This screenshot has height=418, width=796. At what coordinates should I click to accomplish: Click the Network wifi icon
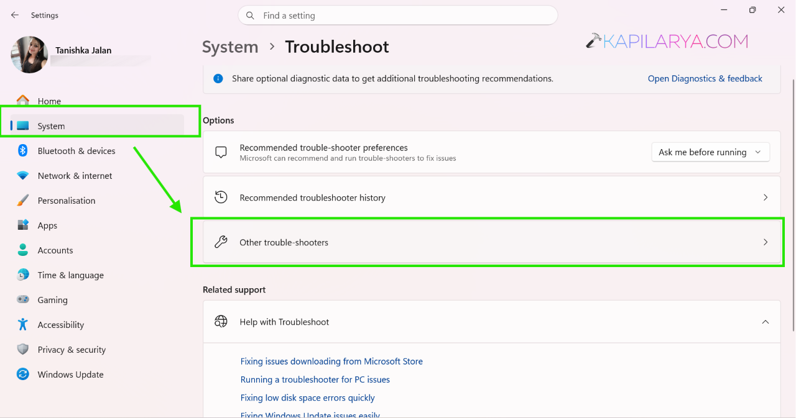[x=23, y=175]
